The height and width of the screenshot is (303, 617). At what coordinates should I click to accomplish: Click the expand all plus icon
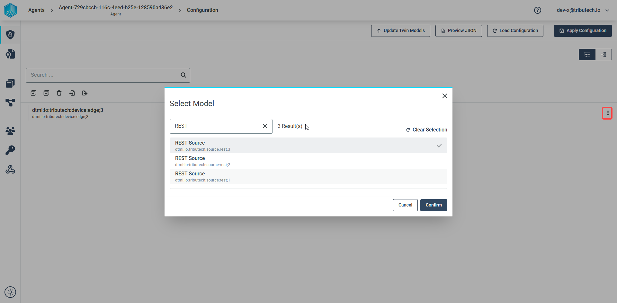pos(33,93)
